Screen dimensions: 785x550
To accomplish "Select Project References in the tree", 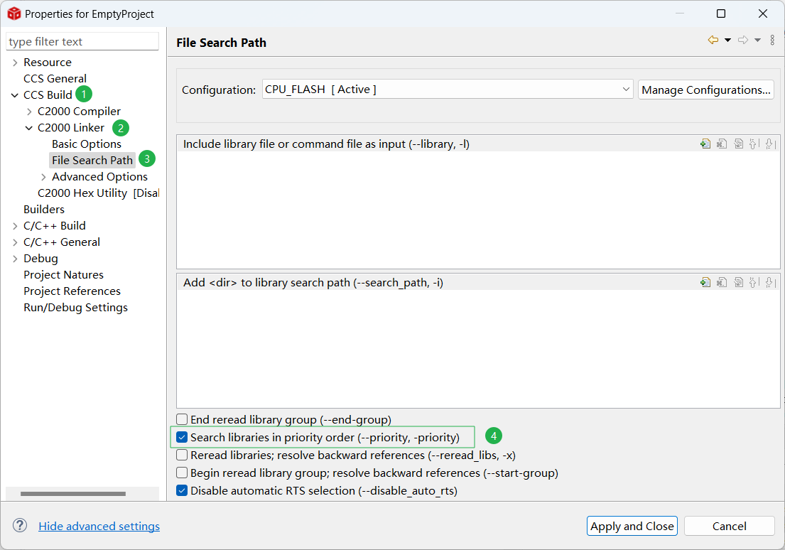I will (72, 291).
